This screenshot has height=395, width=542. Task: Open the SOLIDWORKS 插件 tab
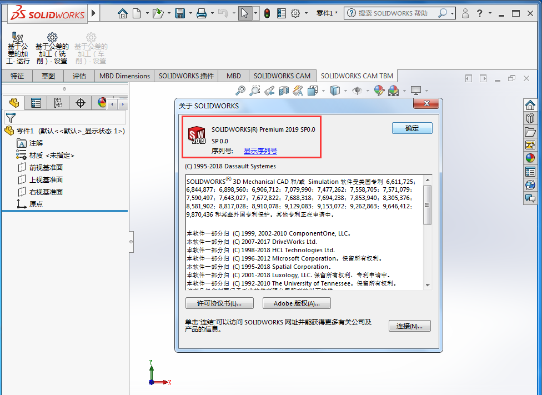tap(186, 76)
